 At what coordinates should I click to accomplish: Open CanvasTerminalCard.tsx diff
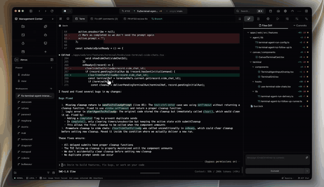point(270,57)
